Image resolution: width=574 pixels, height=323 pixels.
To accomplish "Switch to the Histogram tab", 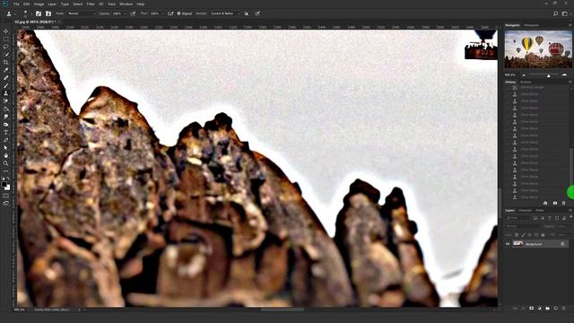I will tap(531, 25).
